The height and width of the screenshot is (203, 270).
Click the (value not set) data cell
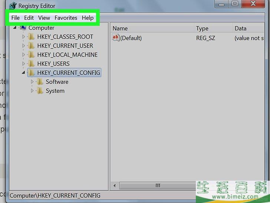coord(249,38)
